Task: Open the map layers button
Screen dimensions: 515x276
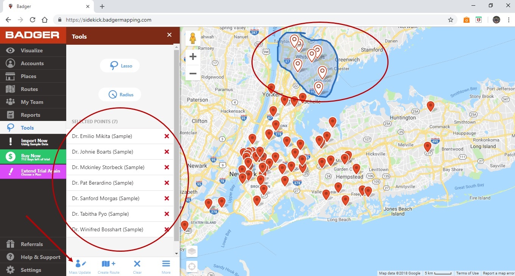Action: [x=192, y=251]
